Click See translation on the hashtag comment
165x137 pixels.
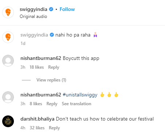76,104
